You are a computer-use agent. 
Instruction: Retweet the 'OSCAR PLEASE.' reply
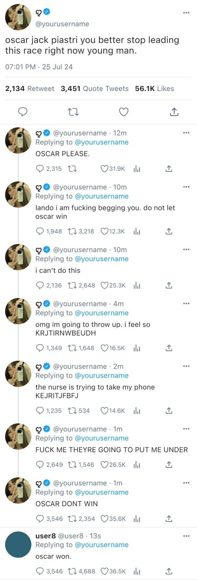[73, 169]
